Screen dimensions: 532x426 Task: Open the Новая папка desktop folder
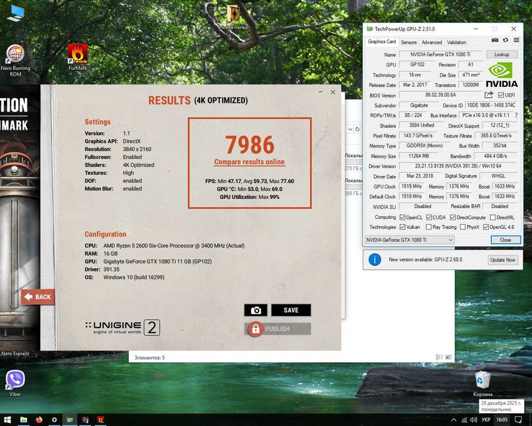point(233,18)
